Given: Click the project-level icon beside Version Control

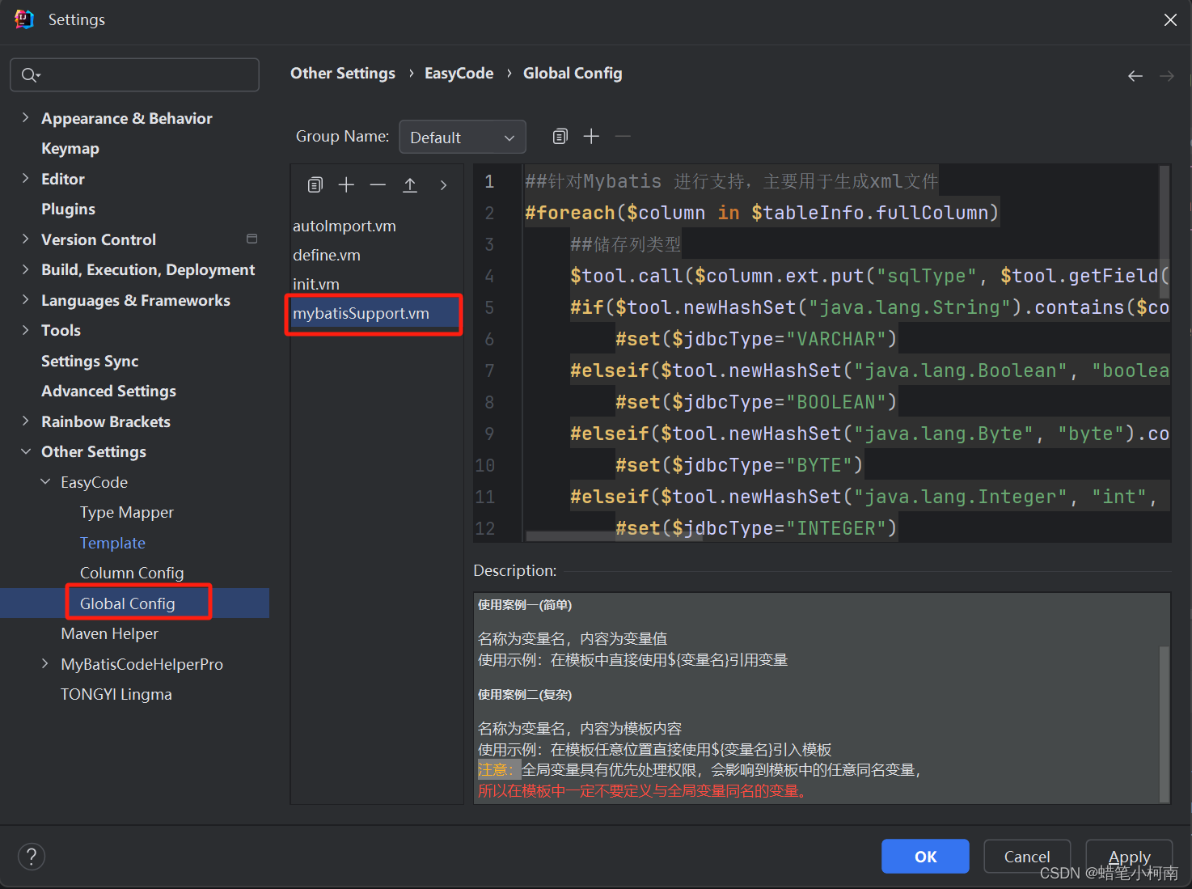Looking at the screenshot, I should (x=252, y=239).
